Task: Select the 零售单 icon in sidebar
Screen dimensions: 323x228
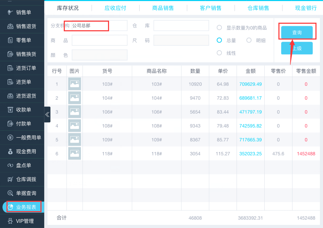Action: (x=10, y=40)
